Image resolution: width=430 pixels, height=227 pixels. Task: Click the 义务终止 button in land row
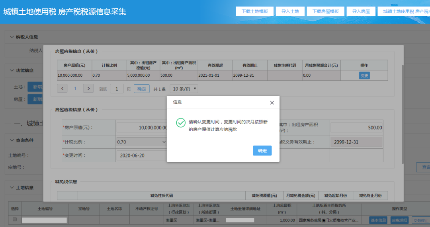[421, 220]
